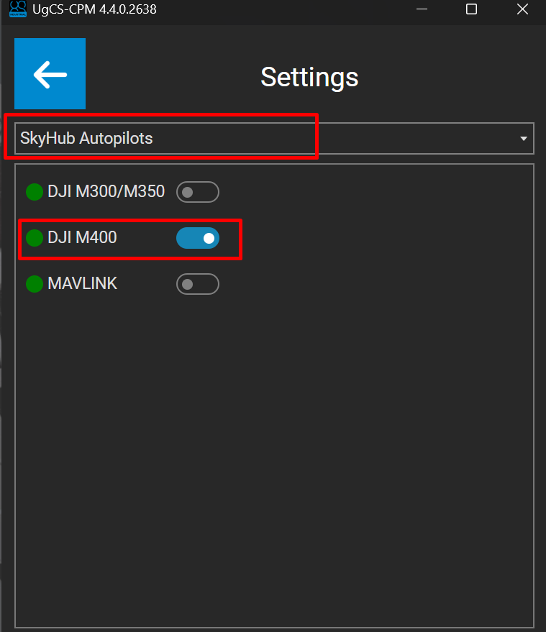This screenshot has height=632, width=546.
Task: Click the empty title bar space before Minimize
Action: pyautogui.click(x=288, y=9)
